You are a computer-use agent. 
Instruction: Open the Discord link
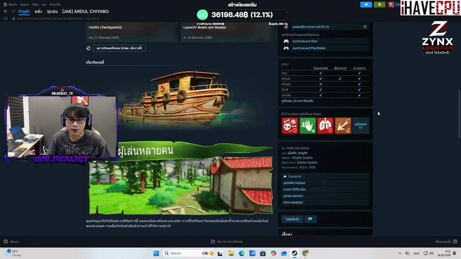tap(325, 177)
